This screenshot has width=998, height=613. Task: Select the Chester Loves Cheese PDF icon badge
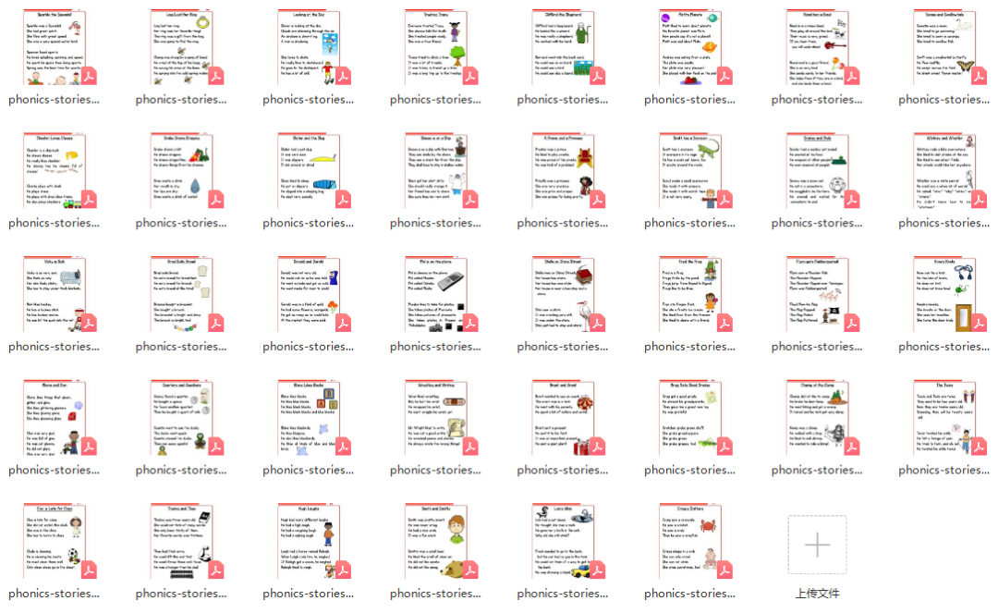(x=89, y=199)
